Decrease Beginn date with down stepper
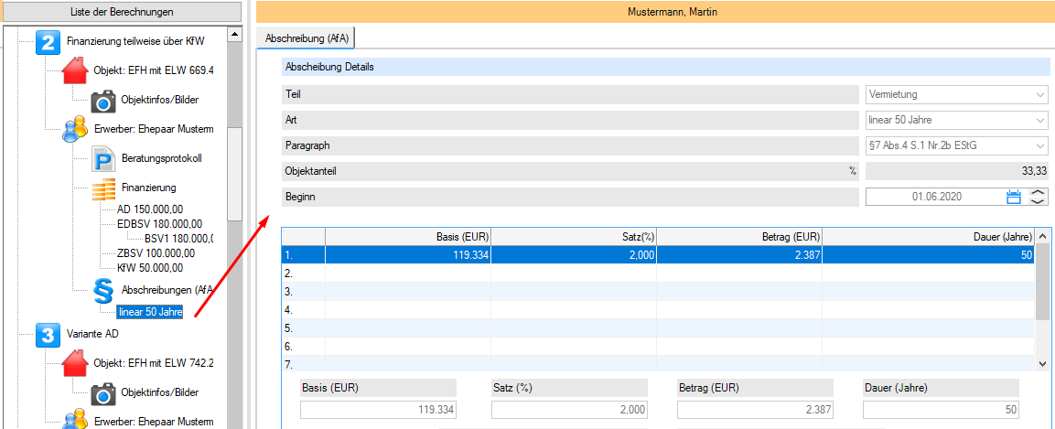 click(x=1039, y=201)
